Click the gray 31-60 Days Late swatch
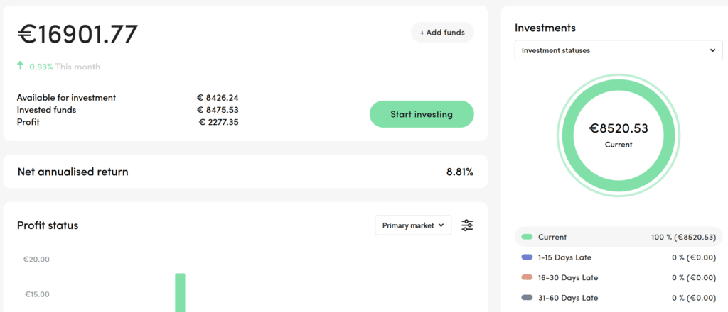The width and height of the screenshot is (728, 312). 527,298
